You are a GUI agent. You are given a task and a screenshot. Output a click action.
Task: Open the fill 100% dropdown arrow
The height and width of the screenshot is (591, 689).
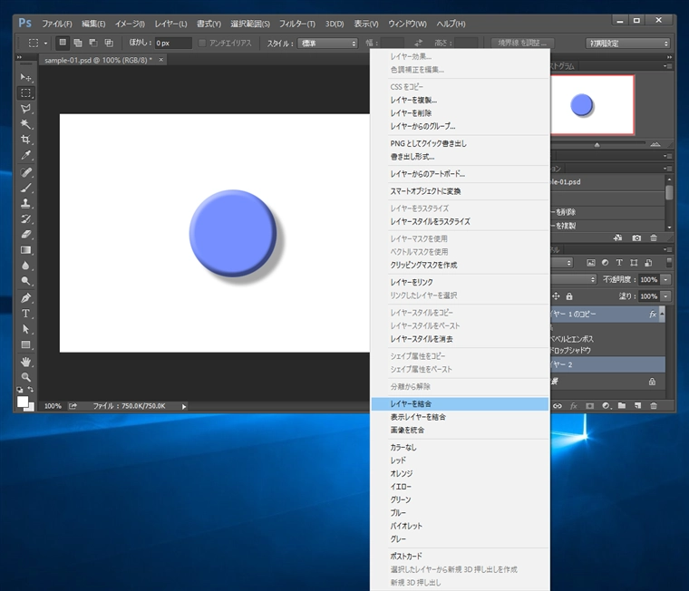tap(665, 296)
